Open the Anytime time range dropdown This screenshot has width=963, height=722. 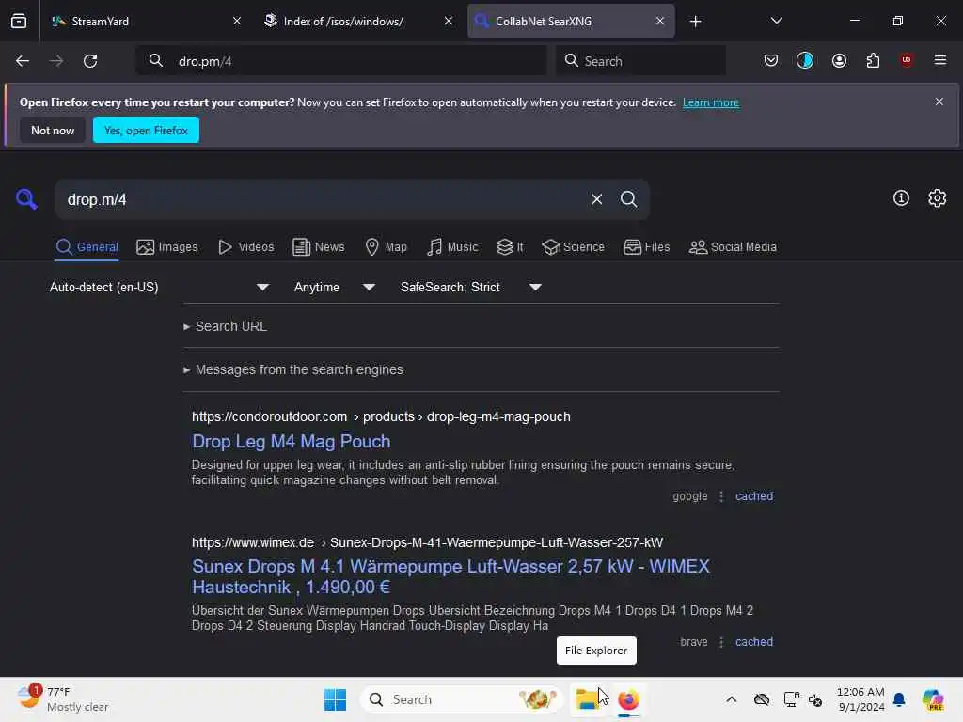pyautogui.click(x=334, y=287)
